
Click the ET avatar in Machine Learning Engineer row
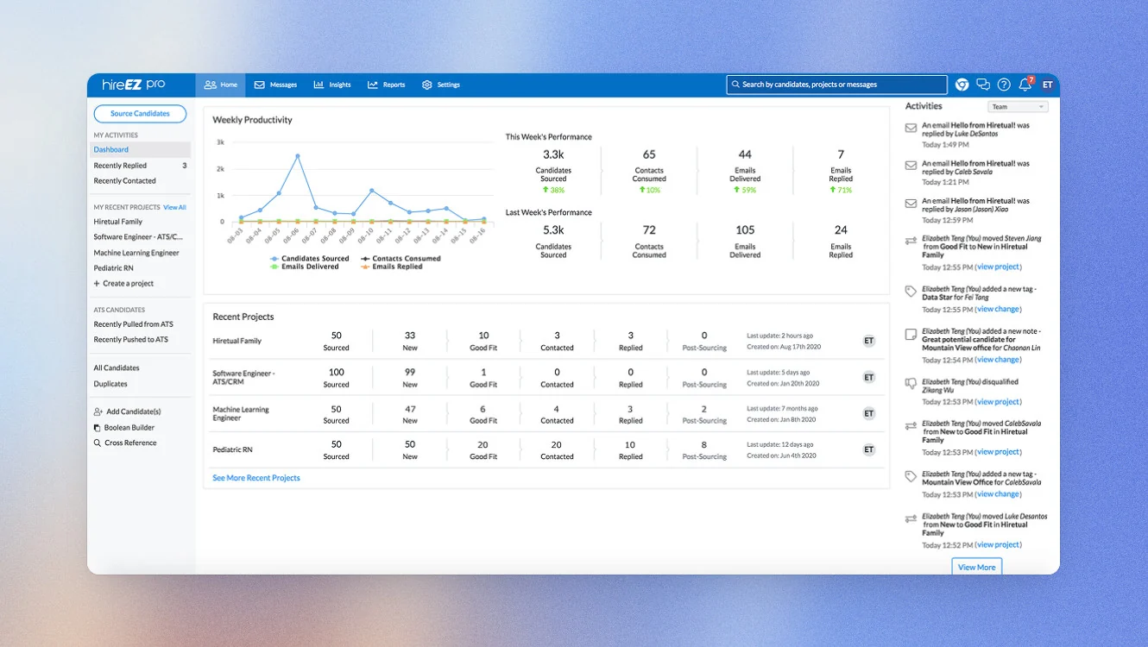(x=869, y=413)
